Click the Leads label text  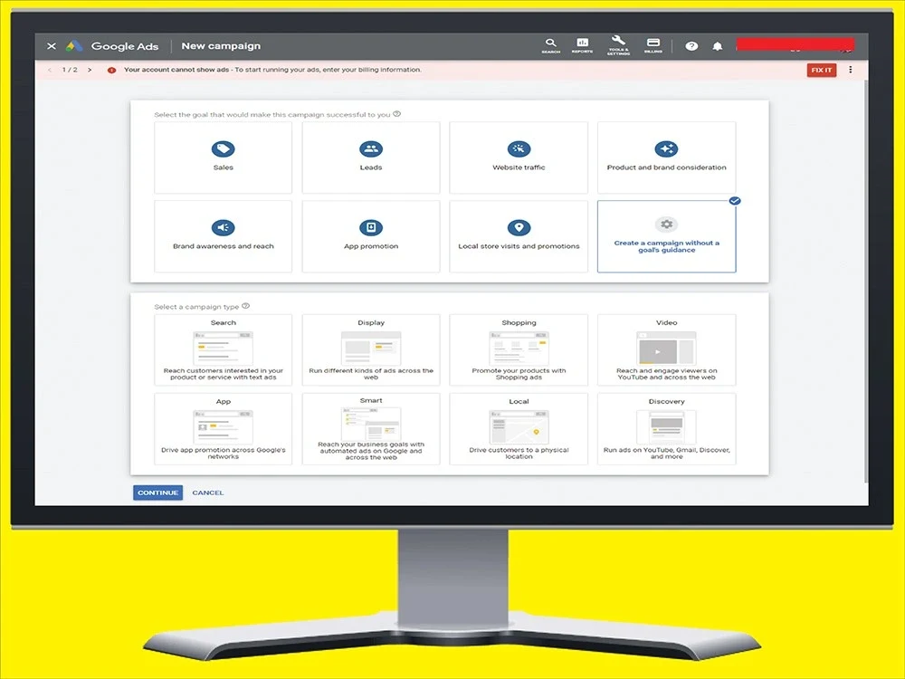coord(370,167)
